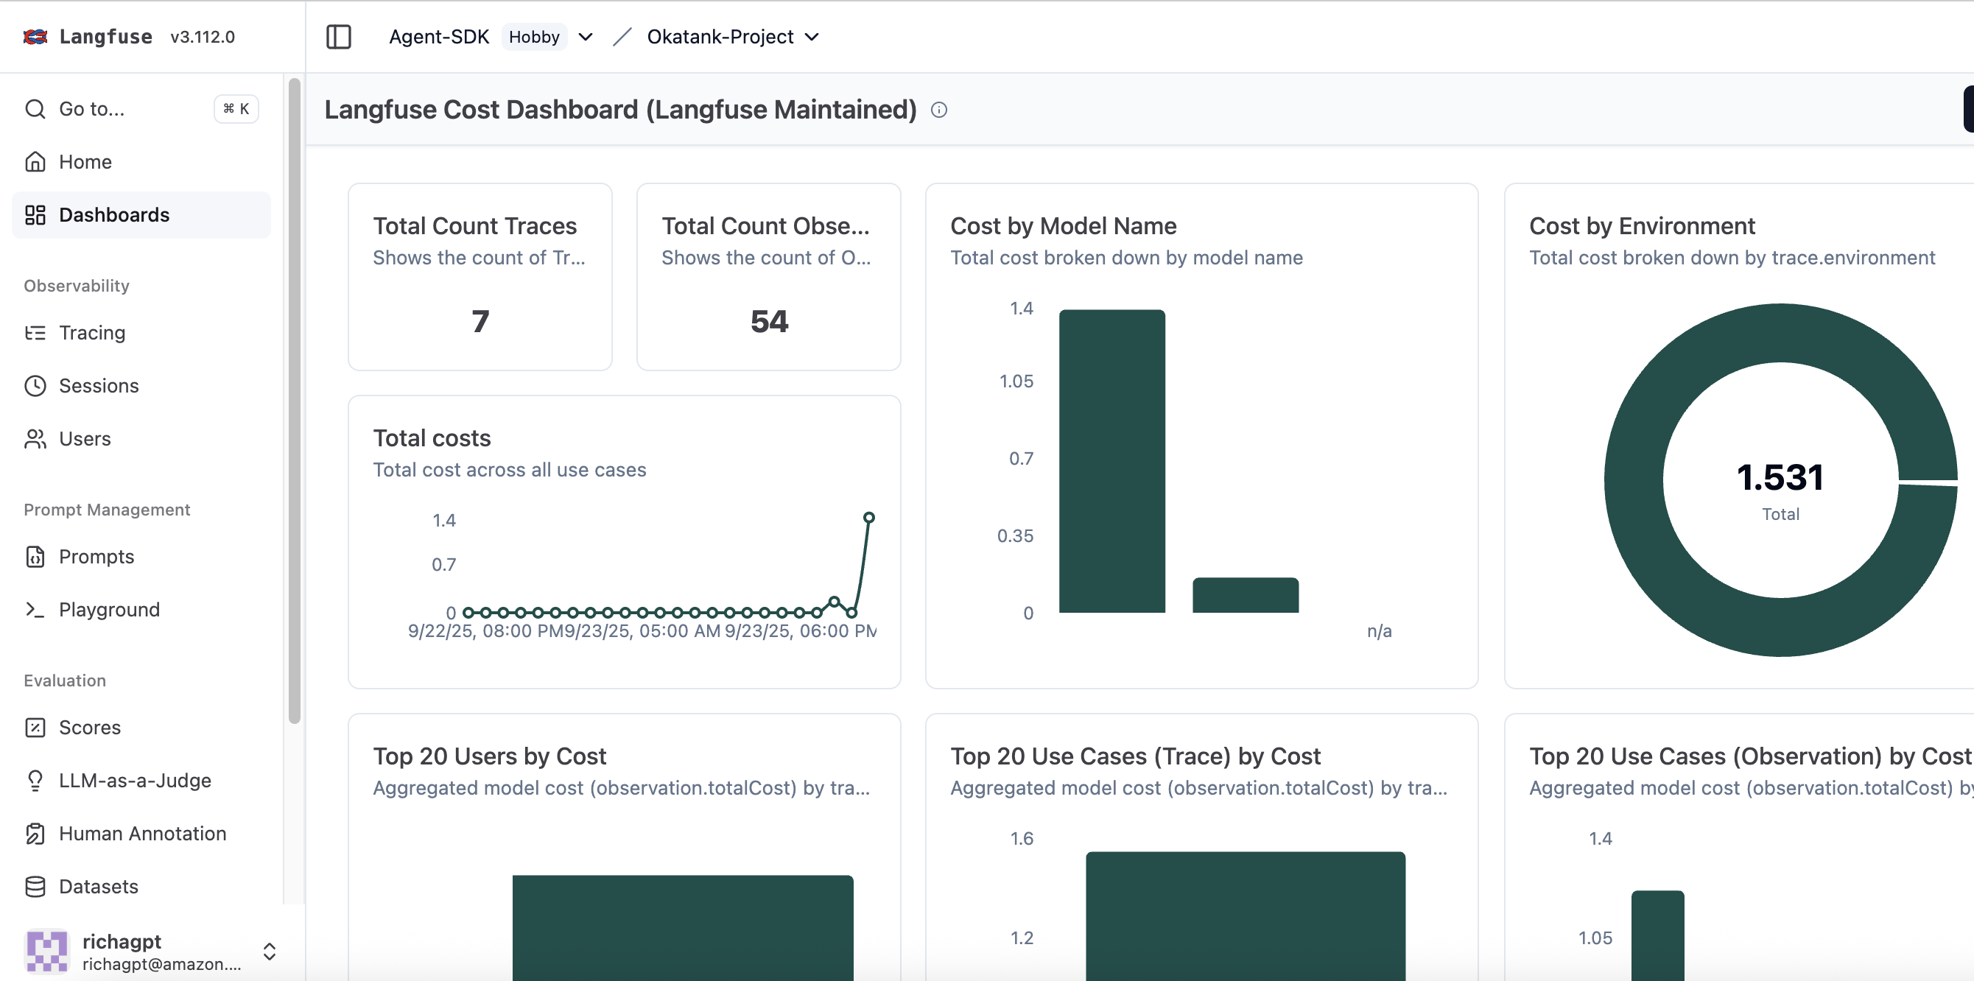Go to the Users page
1974x981 pixels.
tap(84, 438)
